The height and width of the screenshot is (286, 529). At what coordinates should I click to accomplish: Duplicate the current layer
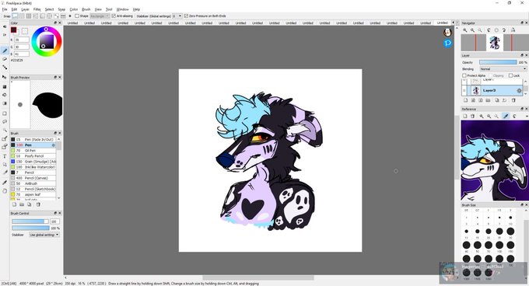(496, 100)
